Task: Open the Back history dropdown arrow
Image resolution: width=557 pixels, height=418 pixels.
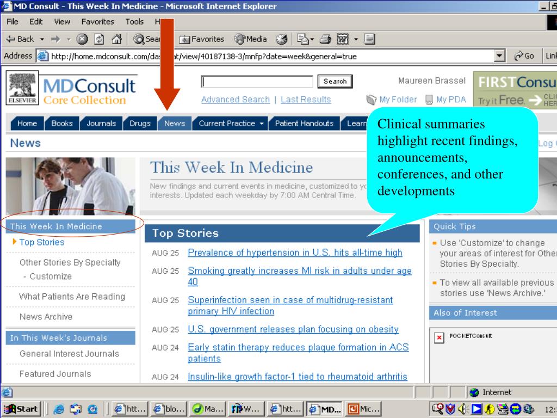Action: pyautogui.click(x=42, y=39)
